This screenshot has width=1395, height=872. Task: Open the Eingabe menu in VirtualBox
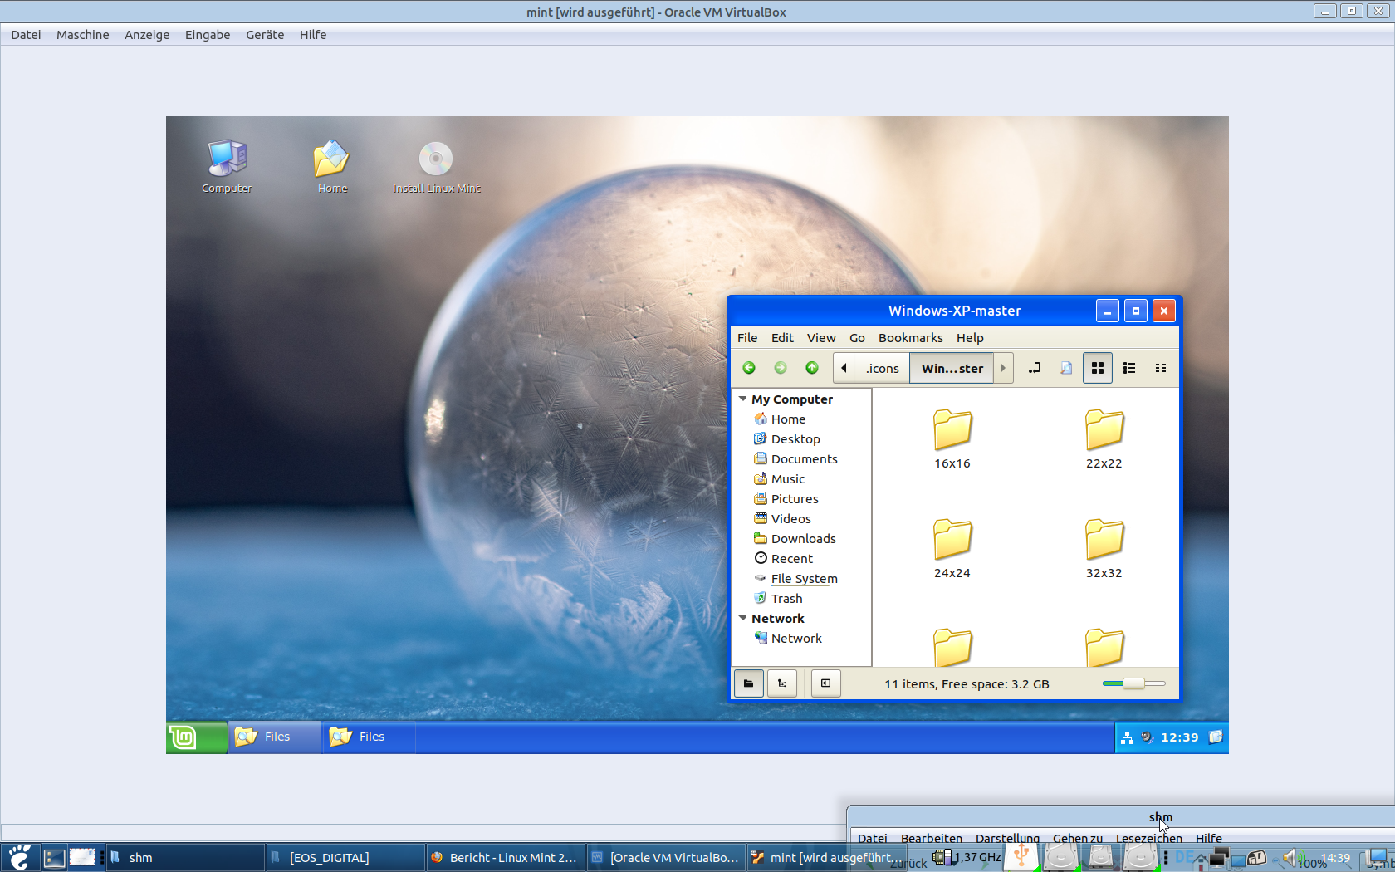(x=208, y=35)
